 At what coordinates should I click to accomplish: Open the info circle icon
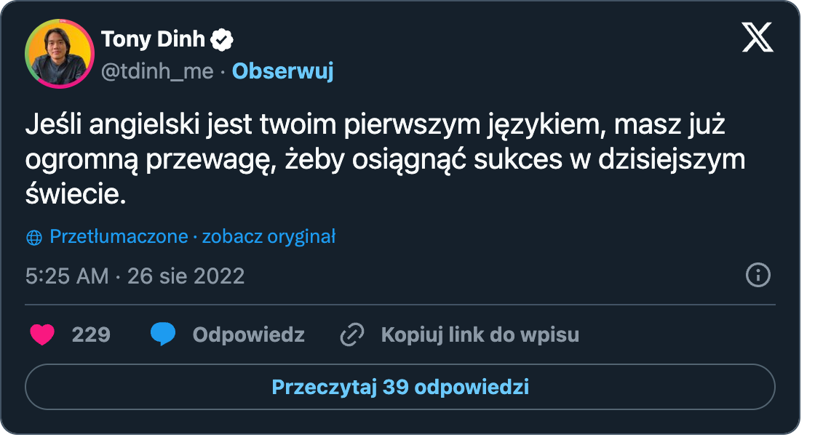(758, 275)
